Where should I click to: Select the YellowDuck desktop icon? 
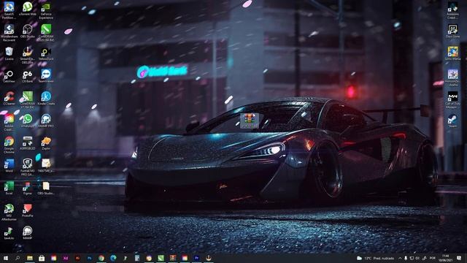46,53
